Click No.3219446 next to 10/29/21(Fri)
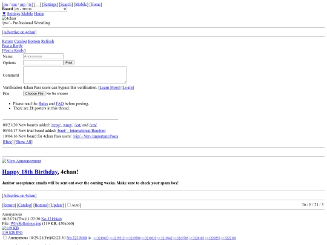The height and width of the screenshot is (245, 327). (76, 238)
